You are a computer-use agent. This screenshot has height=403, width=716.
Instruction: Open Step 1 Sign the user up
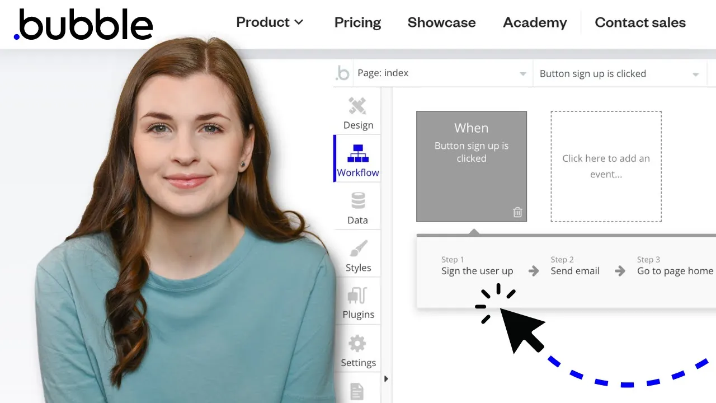pyautogui.click(x=477, y=266)
